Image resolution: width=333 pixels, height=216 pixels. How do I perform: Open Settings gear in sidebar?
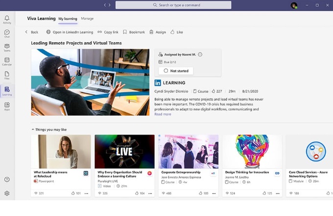tap(7, 193)
